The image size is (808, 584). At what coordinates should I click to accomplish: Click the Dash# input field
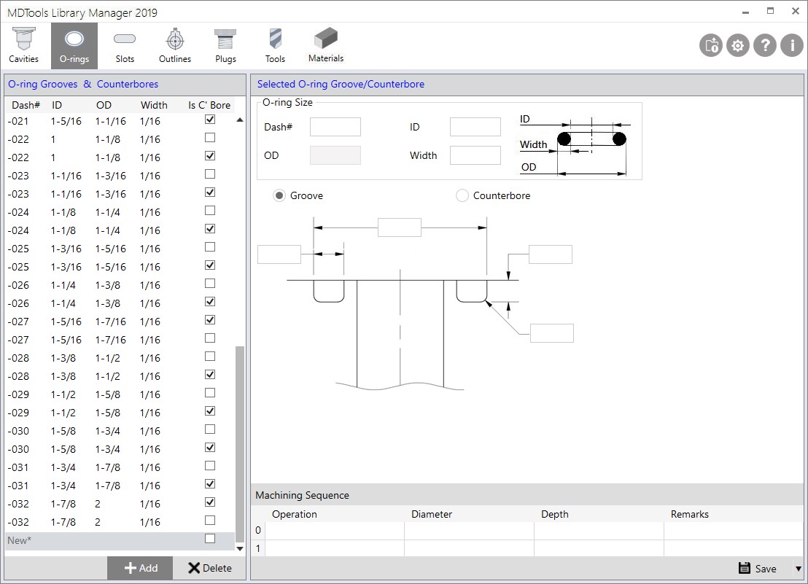[x=335, y=127]
